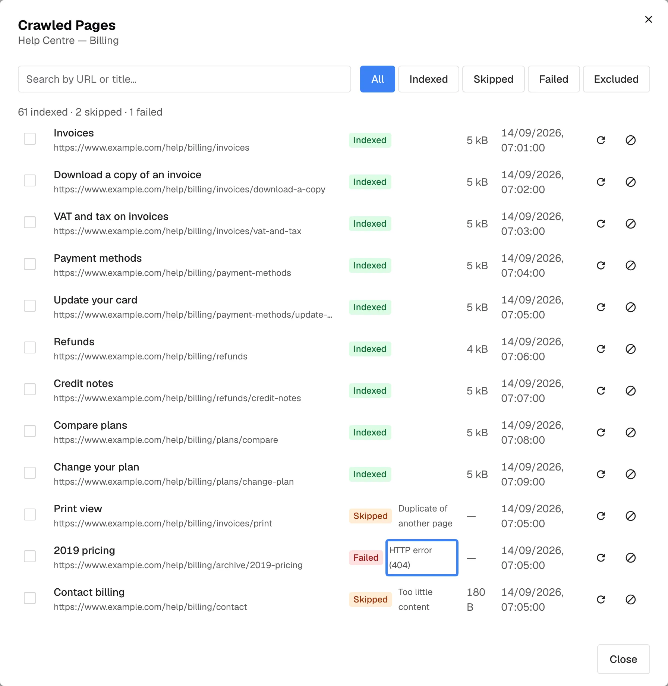Close the dialog with the X icon

649,19
